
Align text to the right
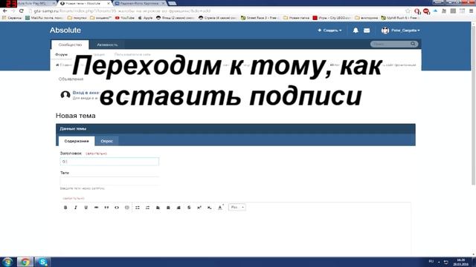pyautogui.click(x=178, y=208)
